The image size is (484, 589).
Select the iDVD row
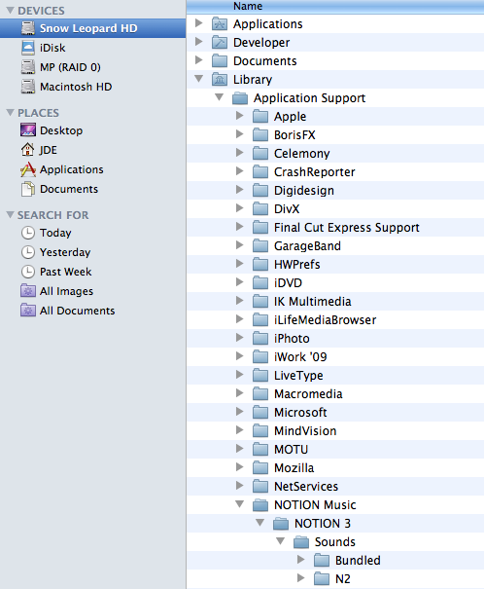(x=335, y=283)
